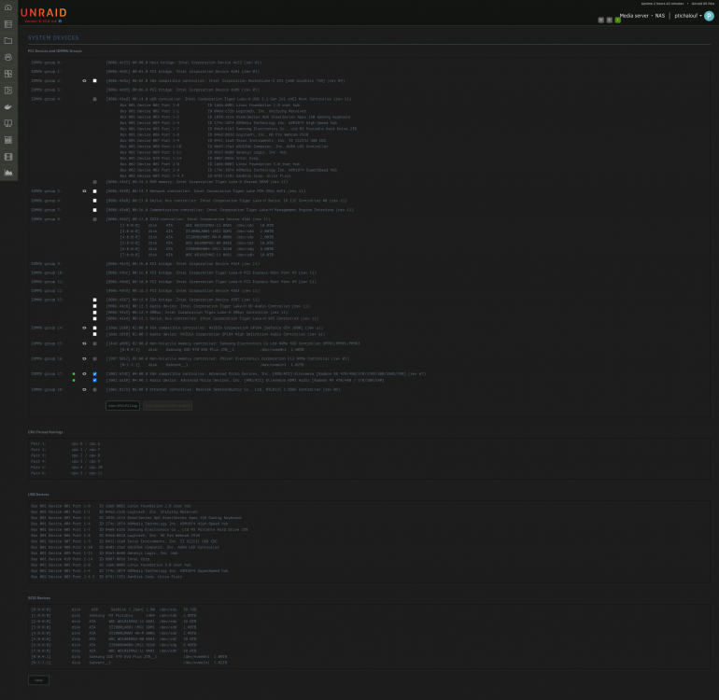Click the round P user avatar

(x=709, y=16)
